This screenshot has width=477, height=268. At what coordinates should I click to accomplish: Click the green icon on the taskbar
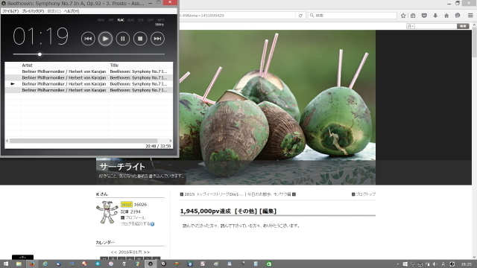pyautogui.click(x=269, y=264)
